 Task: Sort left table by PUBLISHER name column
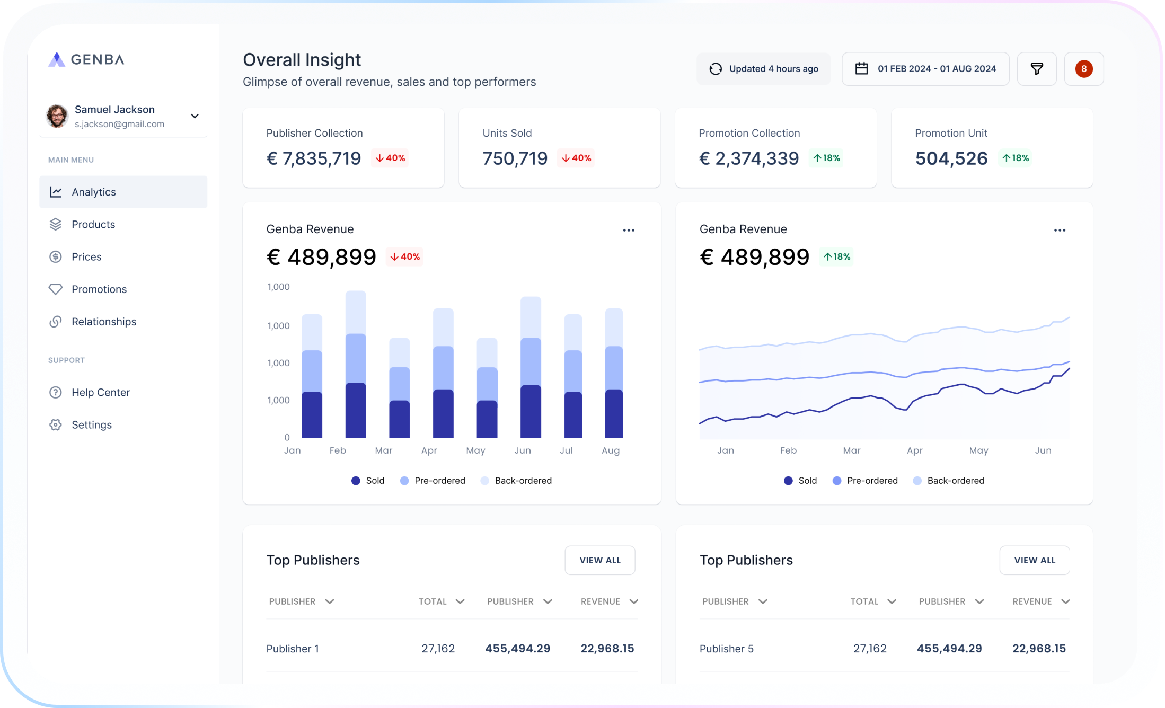click(x=302, y=601)
